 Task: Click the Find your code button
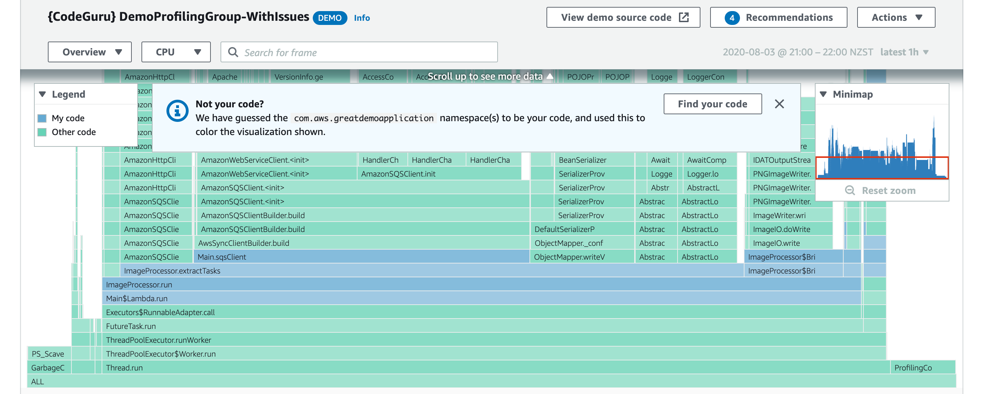pyautogui.click(x=713, y=104)
